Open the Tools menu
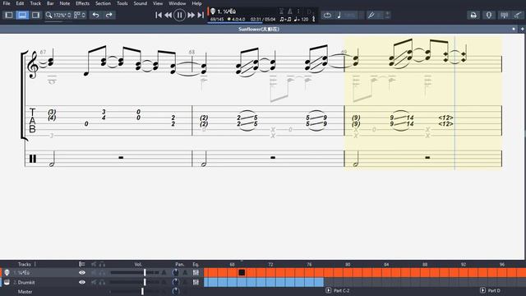 pos(122,3)
